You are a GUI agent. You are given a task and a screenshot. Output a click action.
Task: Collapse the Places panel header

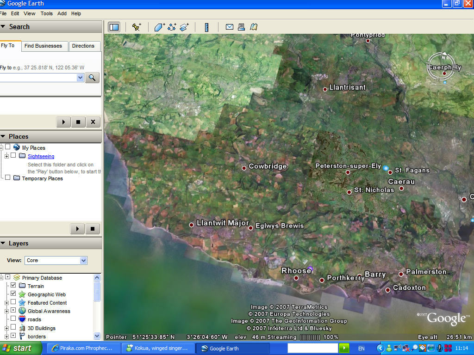coord(3,136)
